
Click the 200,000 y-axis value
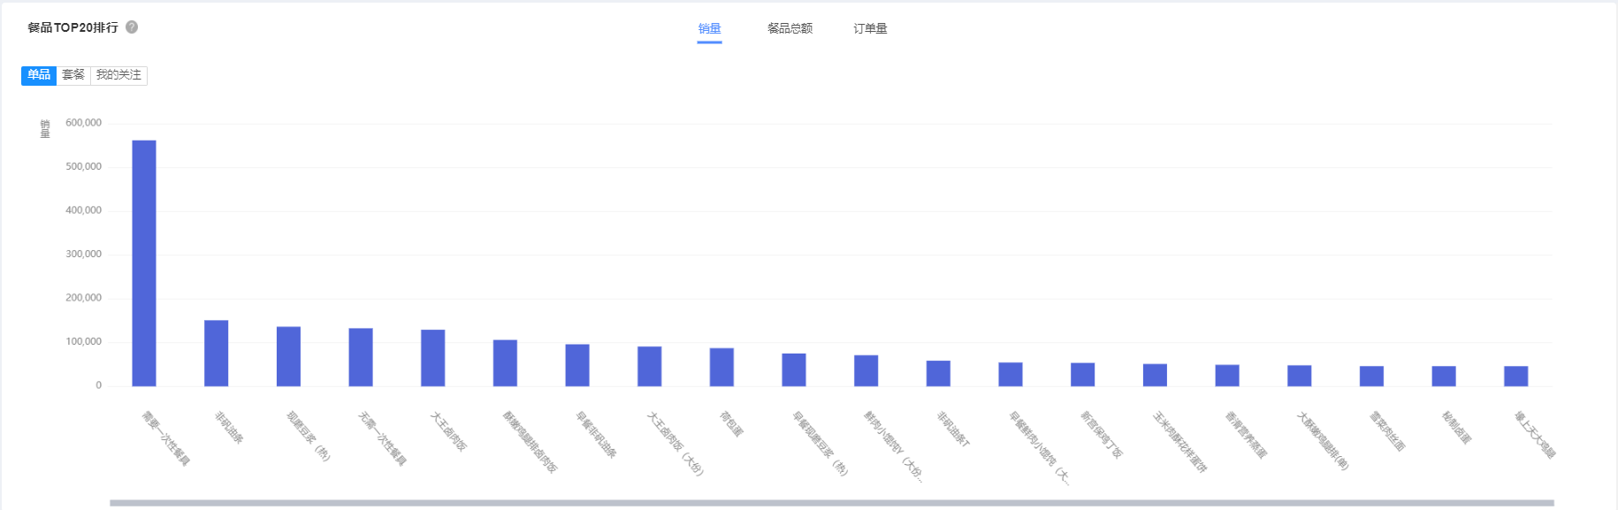(84, 298)
